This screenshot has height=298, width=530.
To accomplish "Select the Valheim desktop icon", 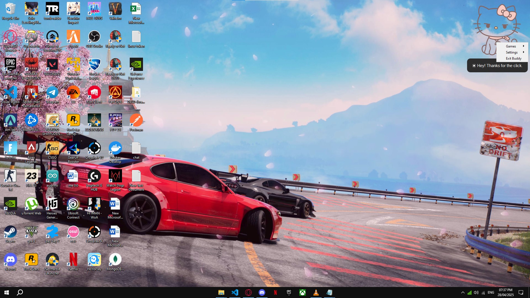I will pos(115,11).
